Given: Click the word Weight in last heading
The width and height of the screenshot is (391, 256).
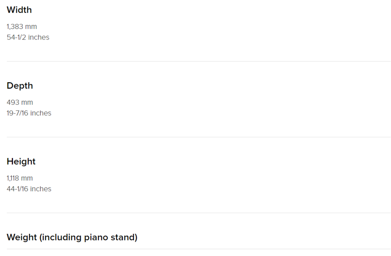Looking at the screenshot, I should coord(22,237).
